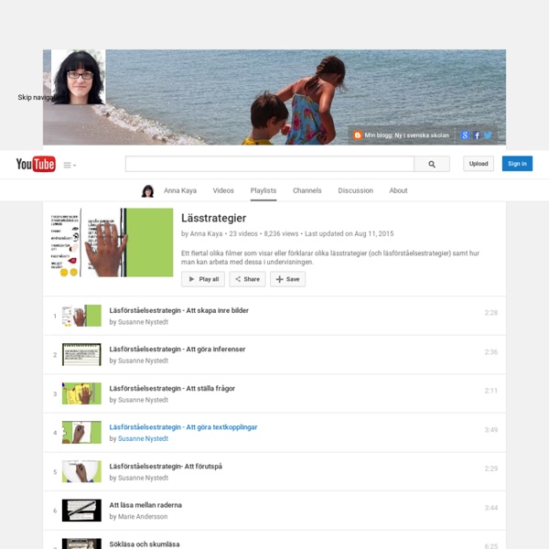Open video Att läsa mellan raderna
This screenshot has height=549, width=549.
pos(145,505)
